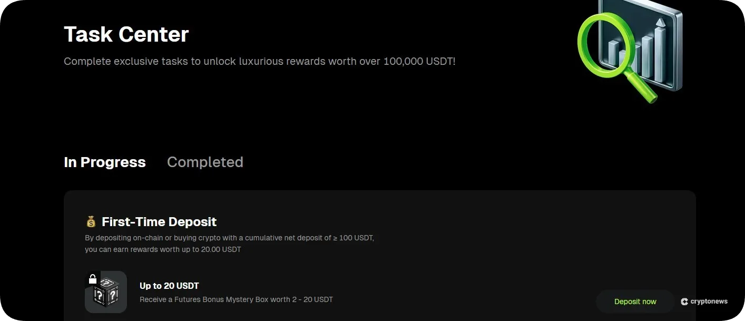This screenshot has width=745, height=321.
Task: Select the In Progress tab
Action: coord(104,162)
